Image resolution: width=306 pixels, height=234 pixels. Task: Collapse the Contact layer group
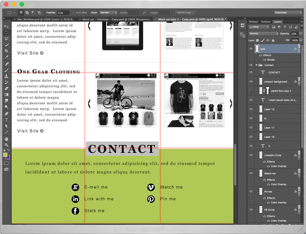coord(256,65)
